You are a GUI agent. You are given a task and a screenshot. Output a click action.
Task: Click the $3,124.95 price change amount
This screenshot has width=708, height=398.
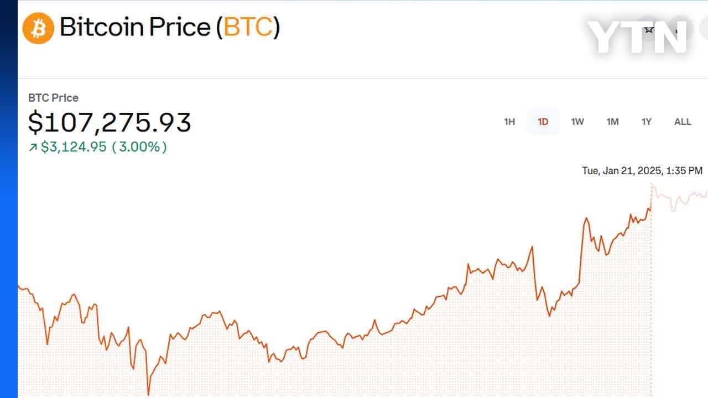click(x=74, y=147)
